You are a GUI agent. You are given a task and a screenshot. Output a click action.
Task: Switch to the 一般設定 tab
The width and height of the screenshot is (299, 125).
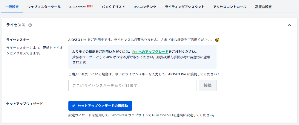tap(12, 7)
